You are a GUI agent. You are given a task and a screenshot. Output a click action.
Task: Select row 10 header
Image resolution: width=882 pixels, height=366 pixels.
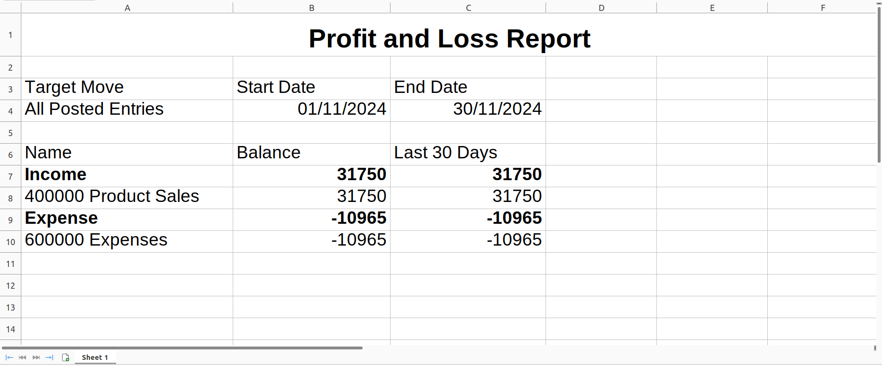[x=10, y=242]
